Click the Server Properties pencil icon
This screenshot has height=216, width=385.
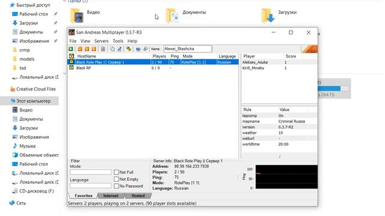(119, 49)
